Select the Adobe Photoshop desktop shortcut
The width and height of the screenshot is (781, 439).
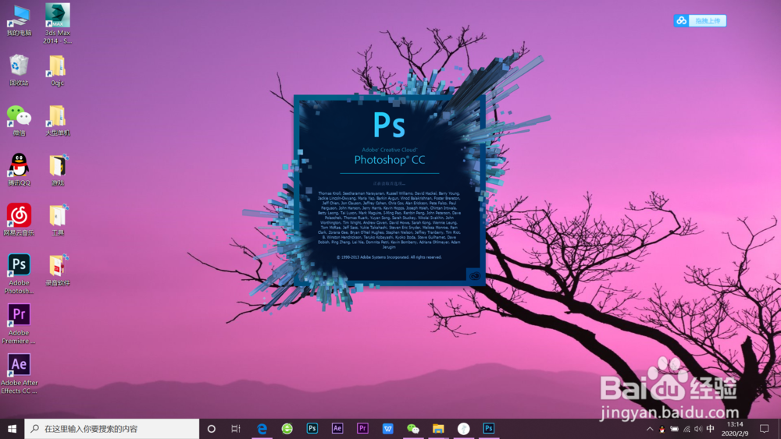pyautogui.click(x=19, y=274)
